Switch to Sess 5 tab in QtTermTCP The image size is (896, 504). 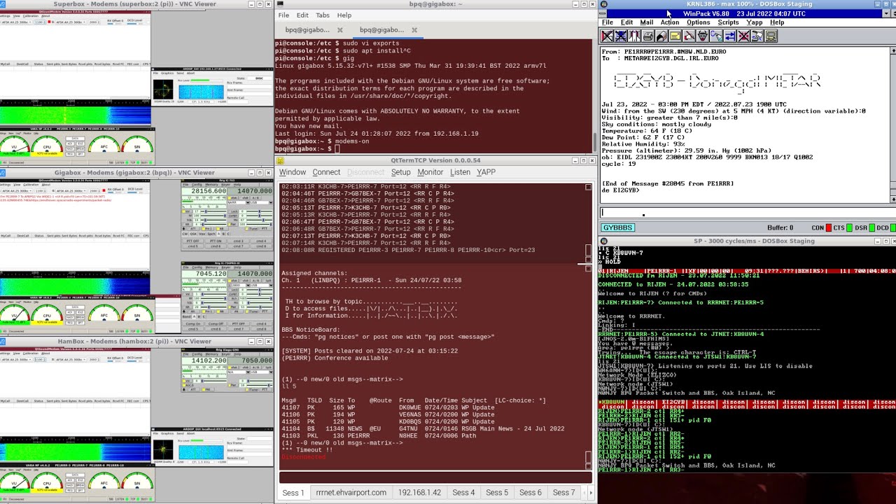coord(497,493)
